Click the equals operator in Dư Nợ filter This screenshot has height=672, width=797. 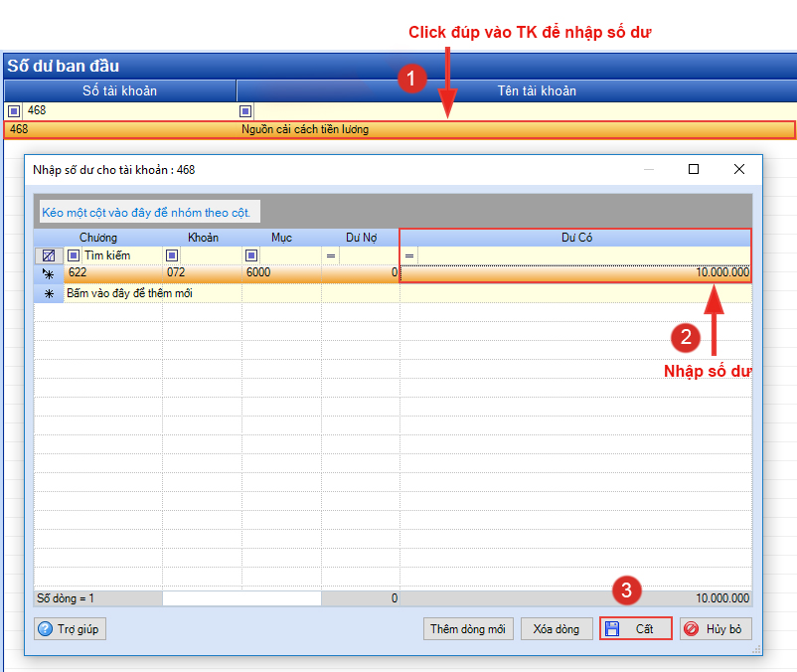(331, 255)
